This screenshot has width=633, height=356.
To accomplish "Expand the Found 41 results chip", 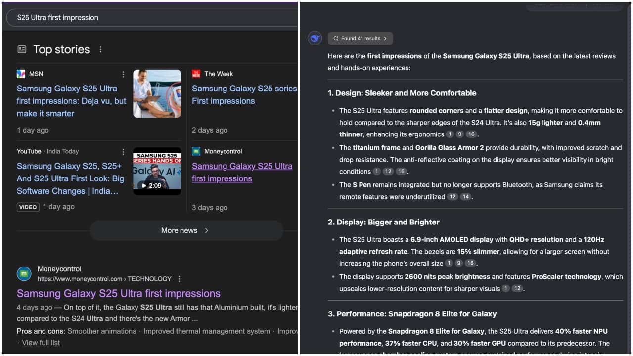I will [x=361, y=38].
